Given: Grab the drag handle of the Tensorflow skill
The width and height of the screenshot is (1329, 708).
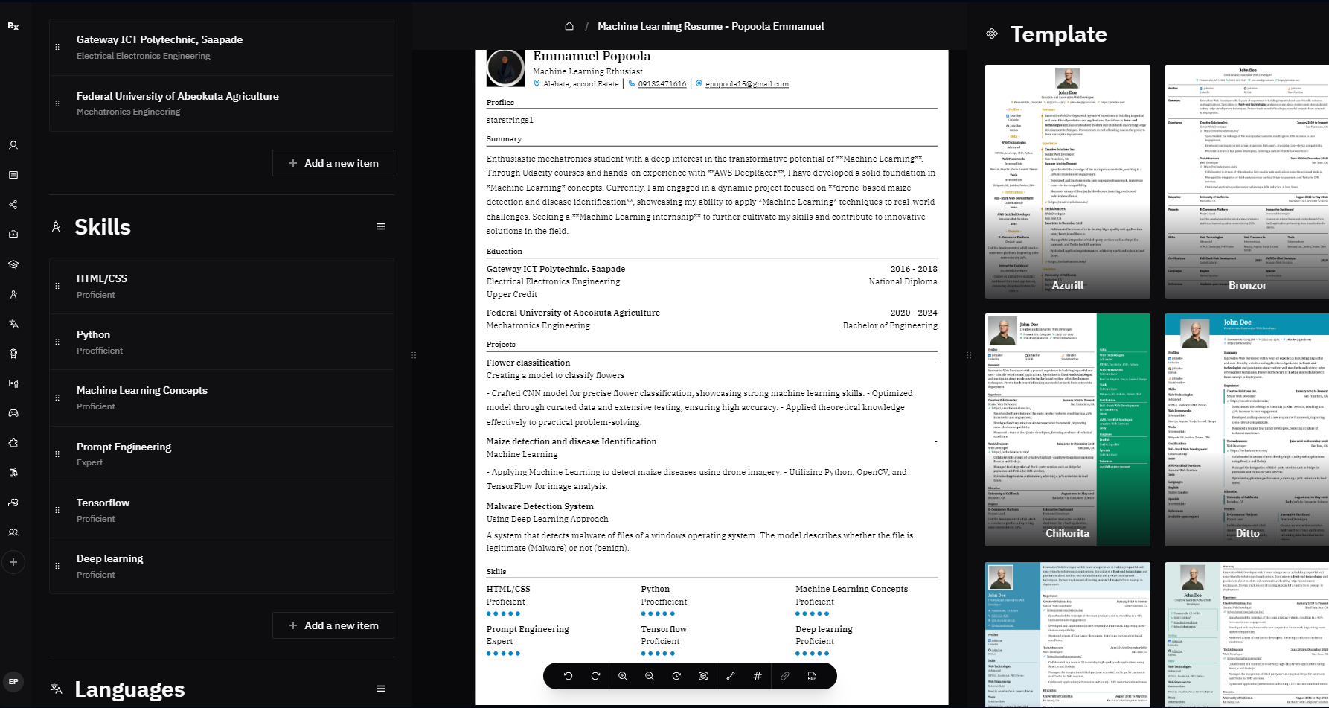Looking at the screenshot, I should pyautogui.click(x=57, y=510).
